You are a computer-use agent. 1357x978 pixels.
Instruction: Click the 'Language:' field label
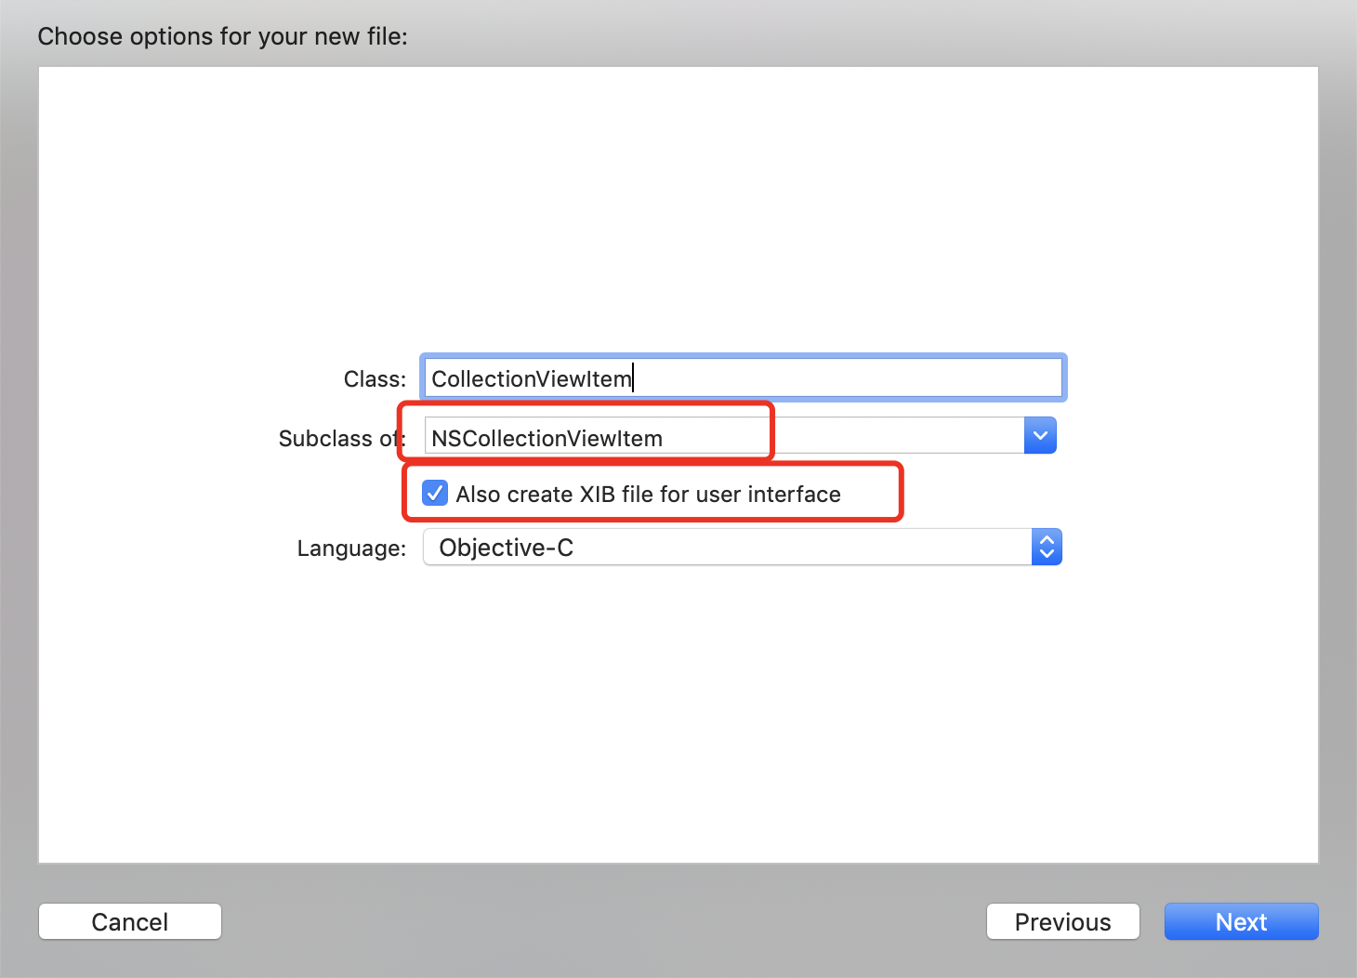[351, 548]
